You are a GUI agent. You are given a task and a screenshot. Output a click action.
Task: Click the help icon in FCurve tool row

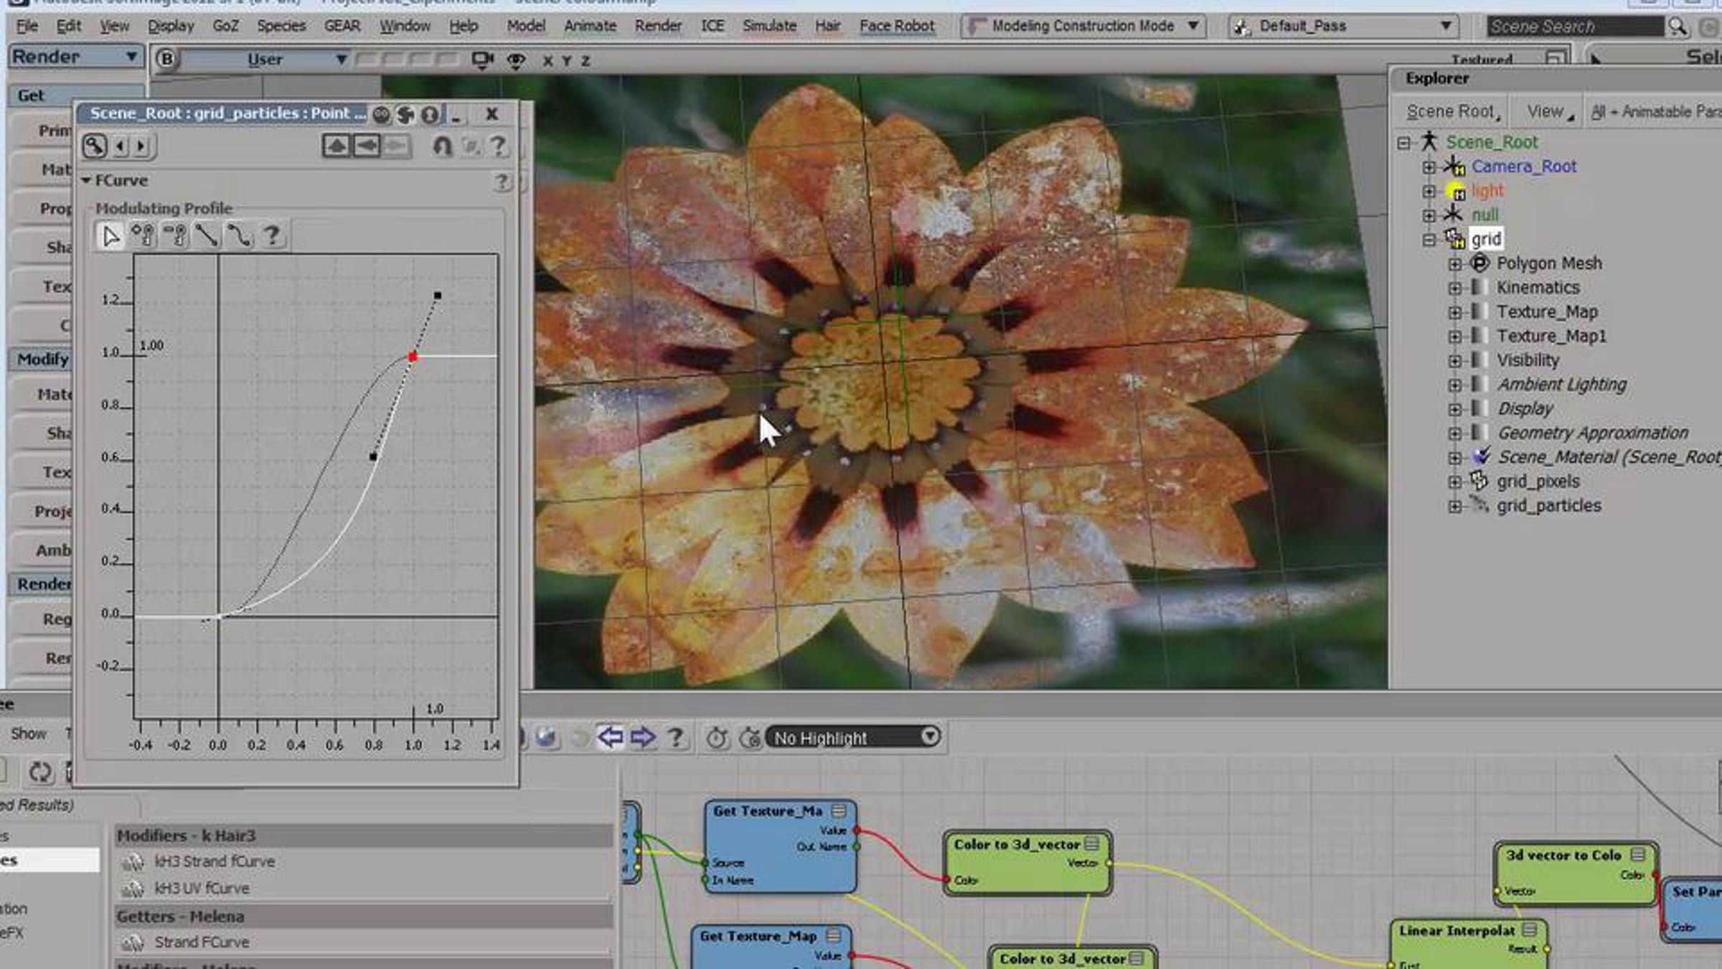271,235
